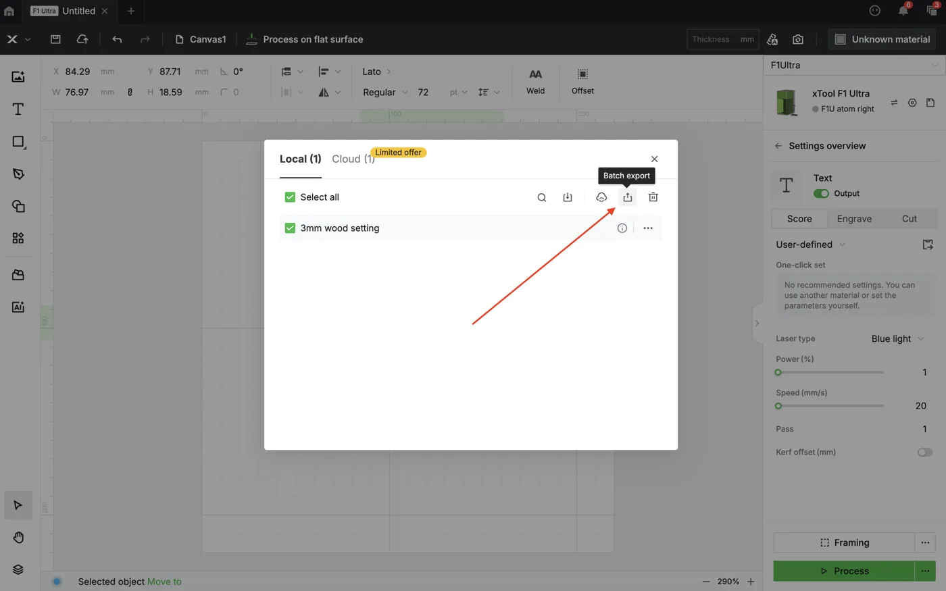946x591 pixels.
Task: Expand the User-defined material dropdown
Action: [810, 245]
